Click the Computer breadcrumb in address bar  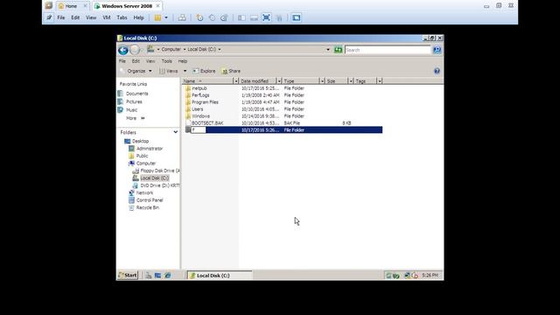[171, 49]
